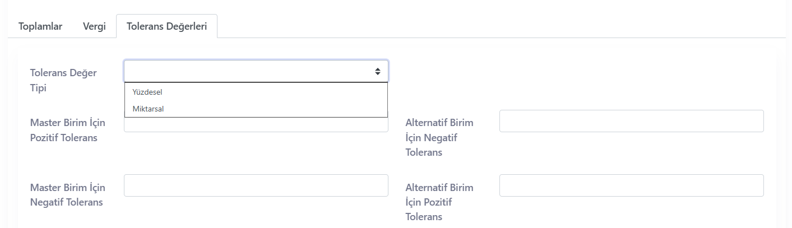
Task: Click the empty tab strip area beside Tolerans Değerleri
Action: click(499, 26)
